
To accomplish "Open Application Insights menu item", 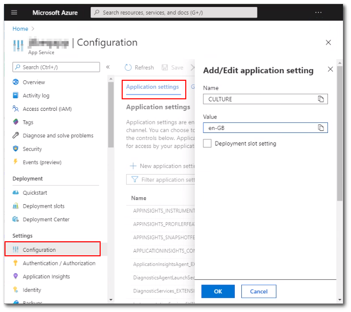I will click(47, 276).
